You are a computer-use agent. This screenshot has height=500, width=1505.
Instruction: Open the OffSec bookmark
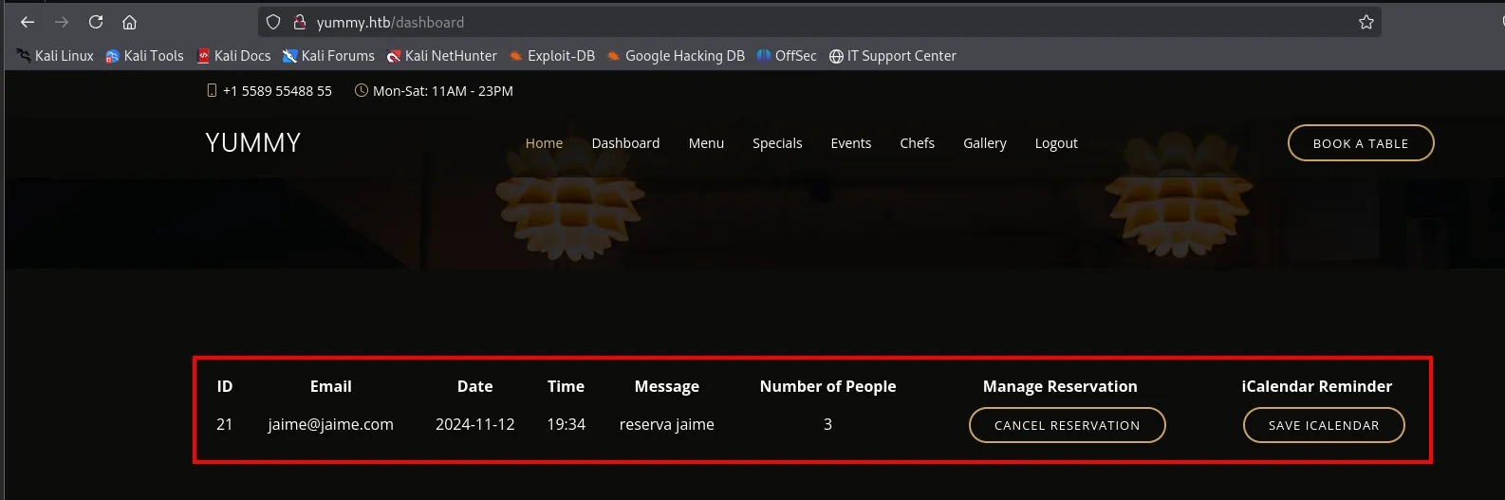click(x=787, y=56)
